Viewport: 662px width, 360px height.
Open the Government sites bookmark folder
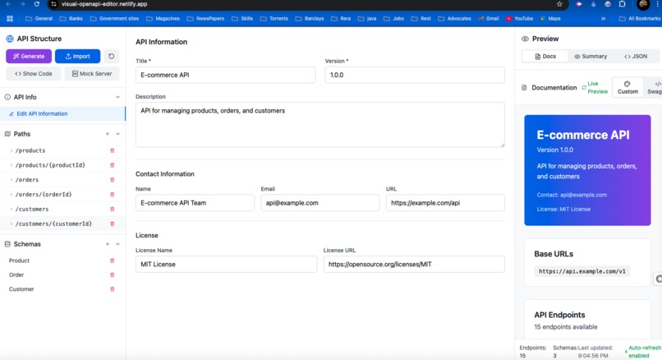[x=114, y=19]
